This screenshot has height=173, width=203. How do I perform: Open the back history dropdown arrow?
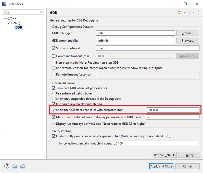184,12
